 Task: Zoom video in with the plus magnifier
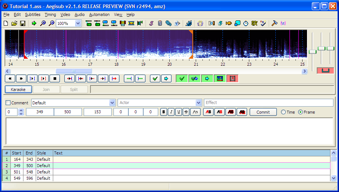click(x=43, y=23)
